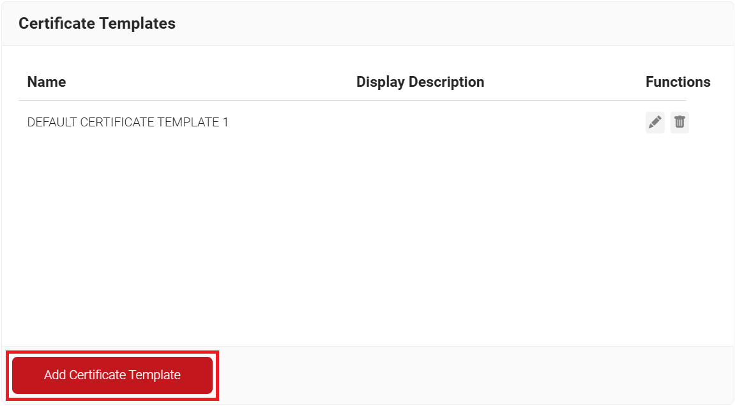The height and width of the screenshot is (406, 735).
Task: Click the Certificate Templates header bar
Action: point(447,24)
